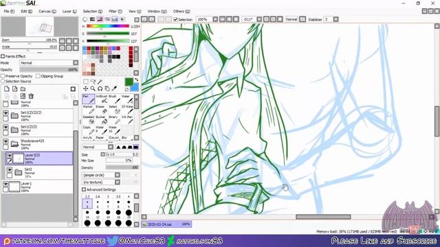Select the Brush tool
440x247 pixels.
click(115, 99)
